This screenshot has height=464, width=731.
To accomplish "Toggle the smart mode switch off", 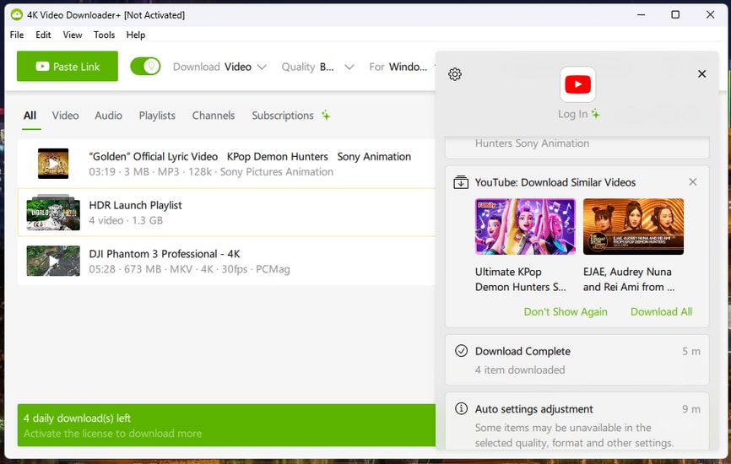I will click(x=145, y=67).
